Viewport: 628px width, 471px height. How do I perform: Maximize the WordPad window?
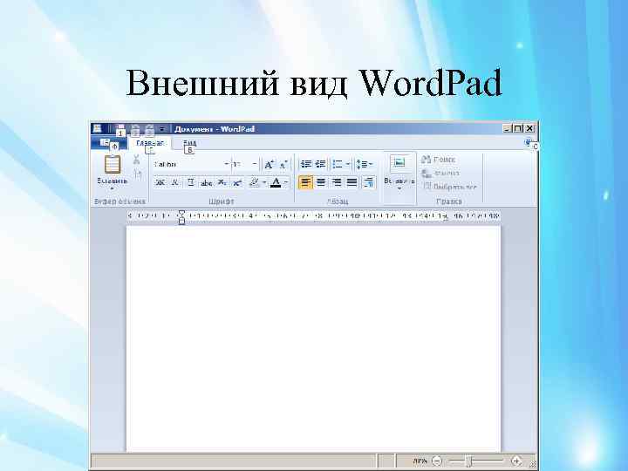(518, 128)
